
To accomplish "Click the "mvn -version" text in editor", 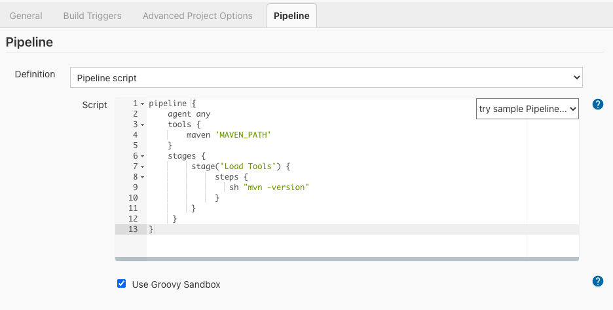I will tap(276, 187).
